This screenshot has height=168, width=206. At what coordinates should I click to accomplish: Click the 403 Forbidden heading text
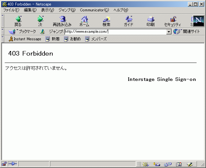point(31,54)
